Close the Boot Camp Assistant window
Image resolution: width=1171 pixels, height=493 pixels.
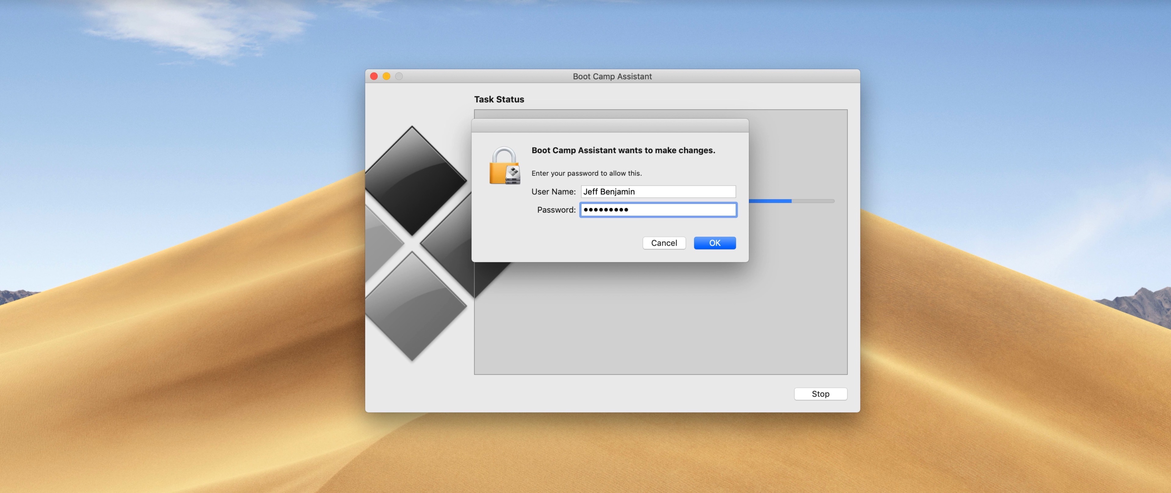[x=374, y=76]
